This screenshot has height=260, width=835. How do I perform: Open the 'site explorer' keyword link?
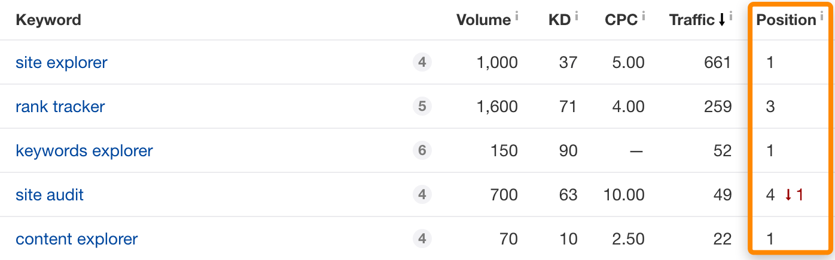pos(62,62)
